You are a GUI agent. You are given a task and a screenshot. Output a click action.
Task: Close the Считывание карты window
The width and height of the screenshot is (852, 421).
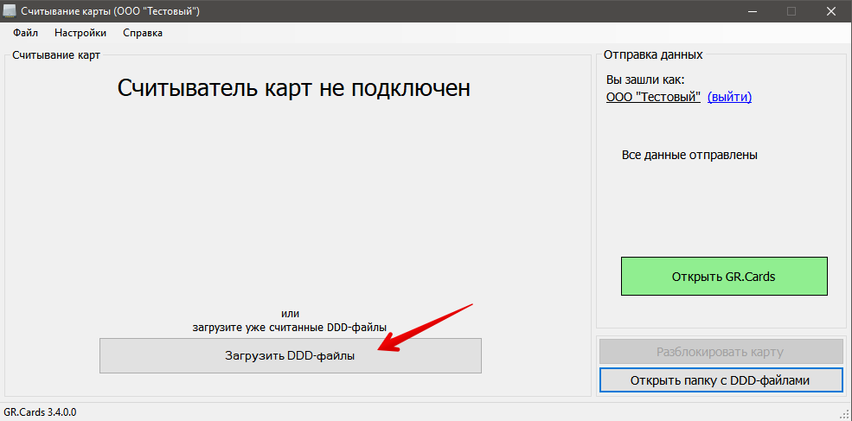830,10
